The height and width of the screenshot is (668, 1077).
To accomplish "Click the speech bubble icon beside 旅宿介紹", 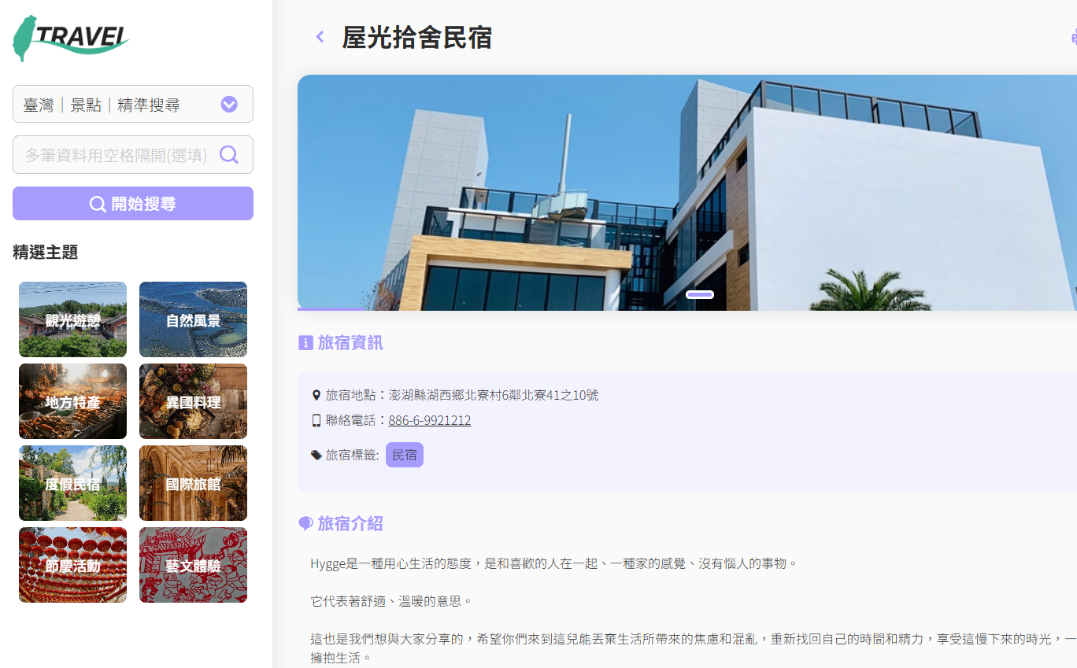I will tap(305, 524).
